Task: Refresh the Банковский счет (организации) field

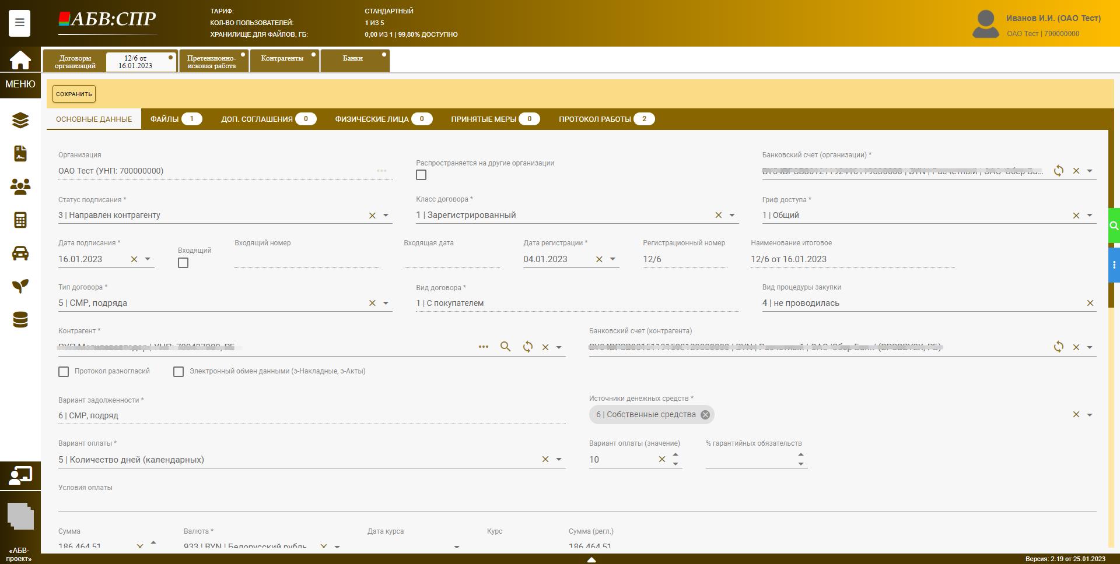Action: [x=1058, y=171]
